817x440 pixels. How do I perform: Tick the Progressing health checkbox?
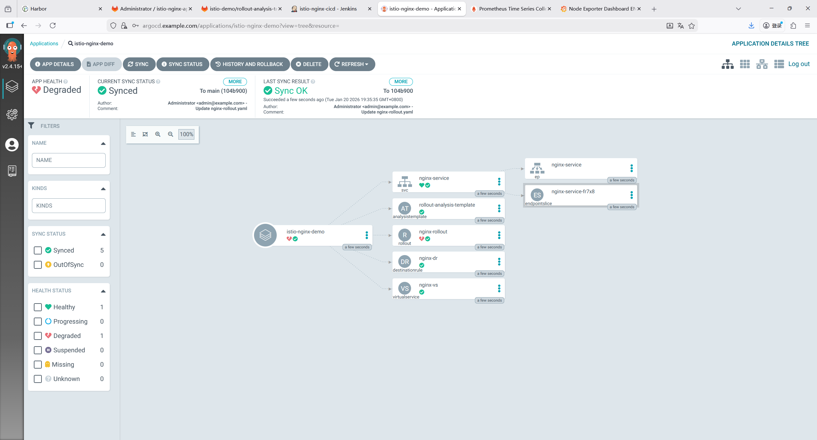(x=38, y=321)
